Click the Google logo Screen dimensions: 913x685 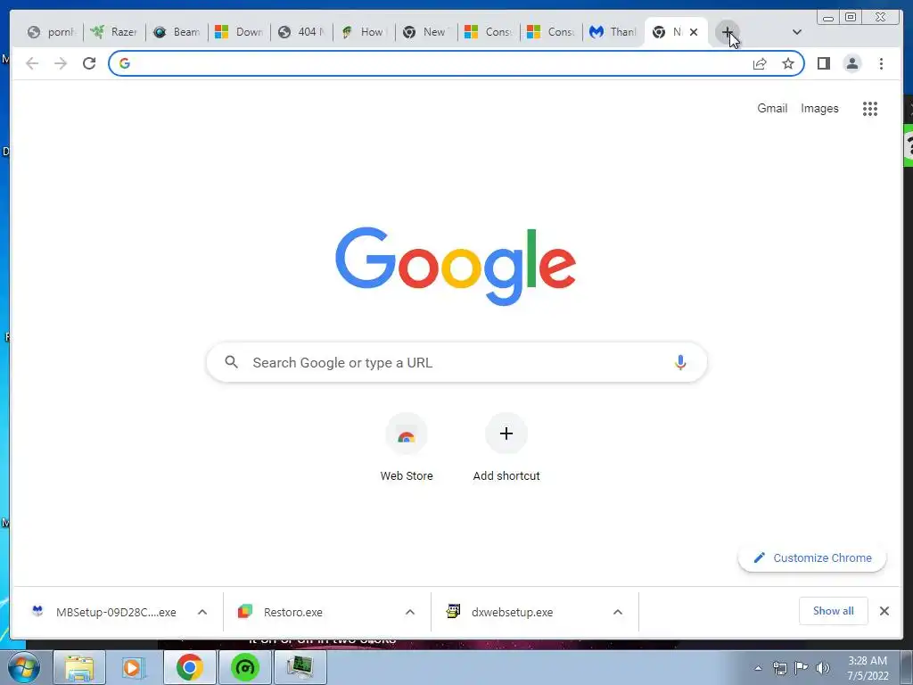[x=456, y=266]
